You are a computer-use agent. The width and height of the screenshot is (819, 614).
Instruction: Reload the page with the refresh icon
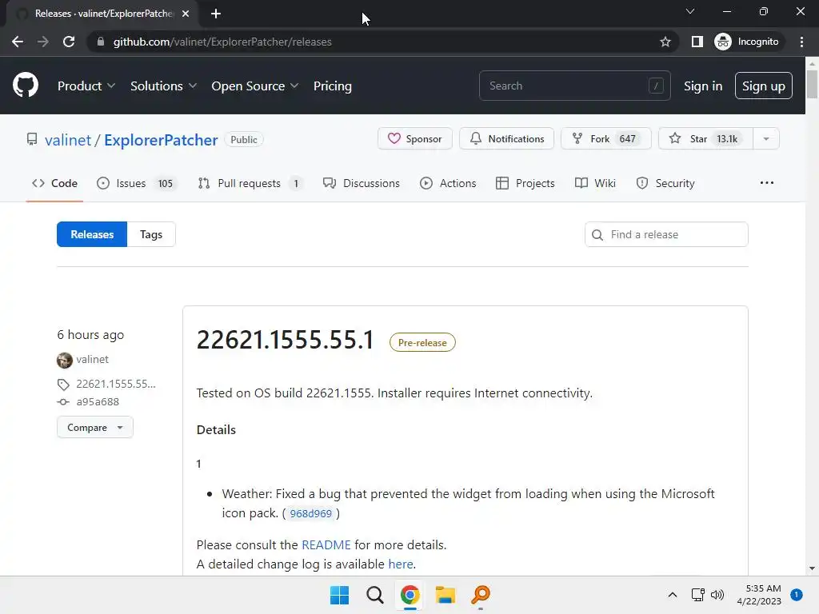[x=69, y=42]
